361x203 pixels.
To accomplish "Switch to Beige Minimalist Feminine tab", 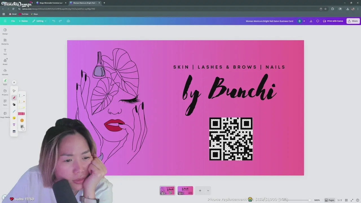I will tap(51, 3).
